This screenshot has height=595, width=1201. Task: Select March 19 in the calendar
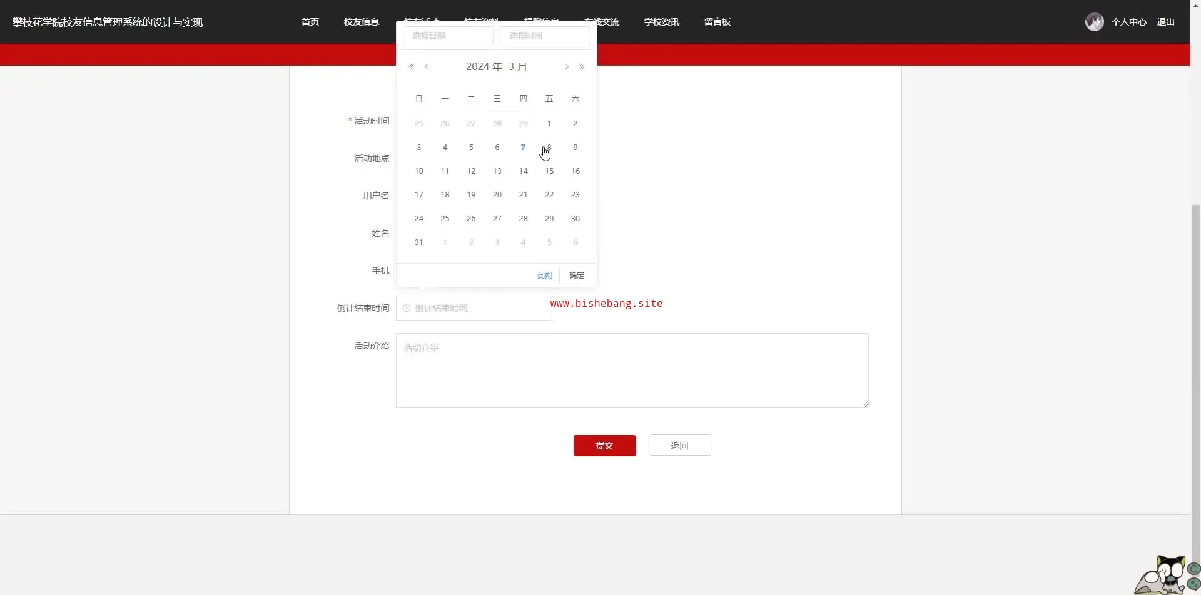(x=471, y=195)
